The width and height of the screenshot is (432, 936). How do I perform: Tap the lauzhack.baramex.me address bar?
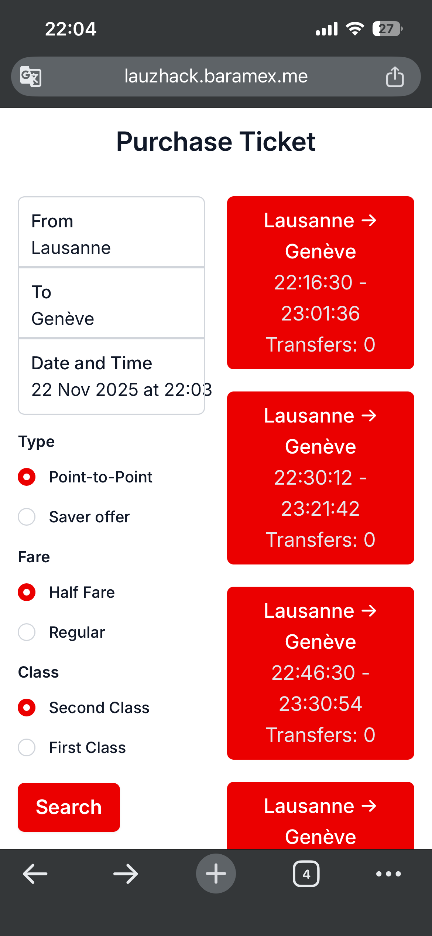[x=216, y=77]
